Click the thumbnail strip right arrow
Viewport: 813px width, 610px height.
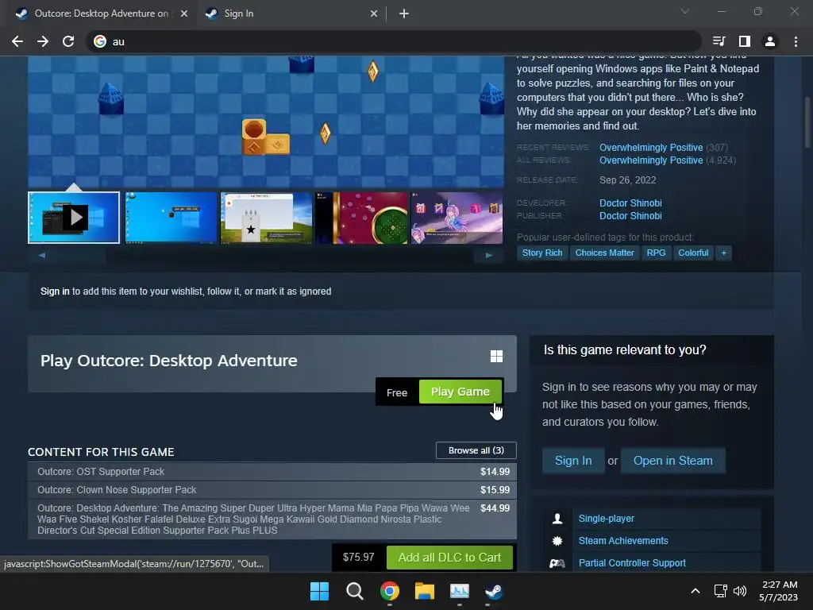click(489, 255)
